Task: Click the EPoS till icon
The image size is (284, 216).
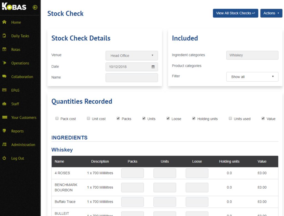Action: pos(4,90)
